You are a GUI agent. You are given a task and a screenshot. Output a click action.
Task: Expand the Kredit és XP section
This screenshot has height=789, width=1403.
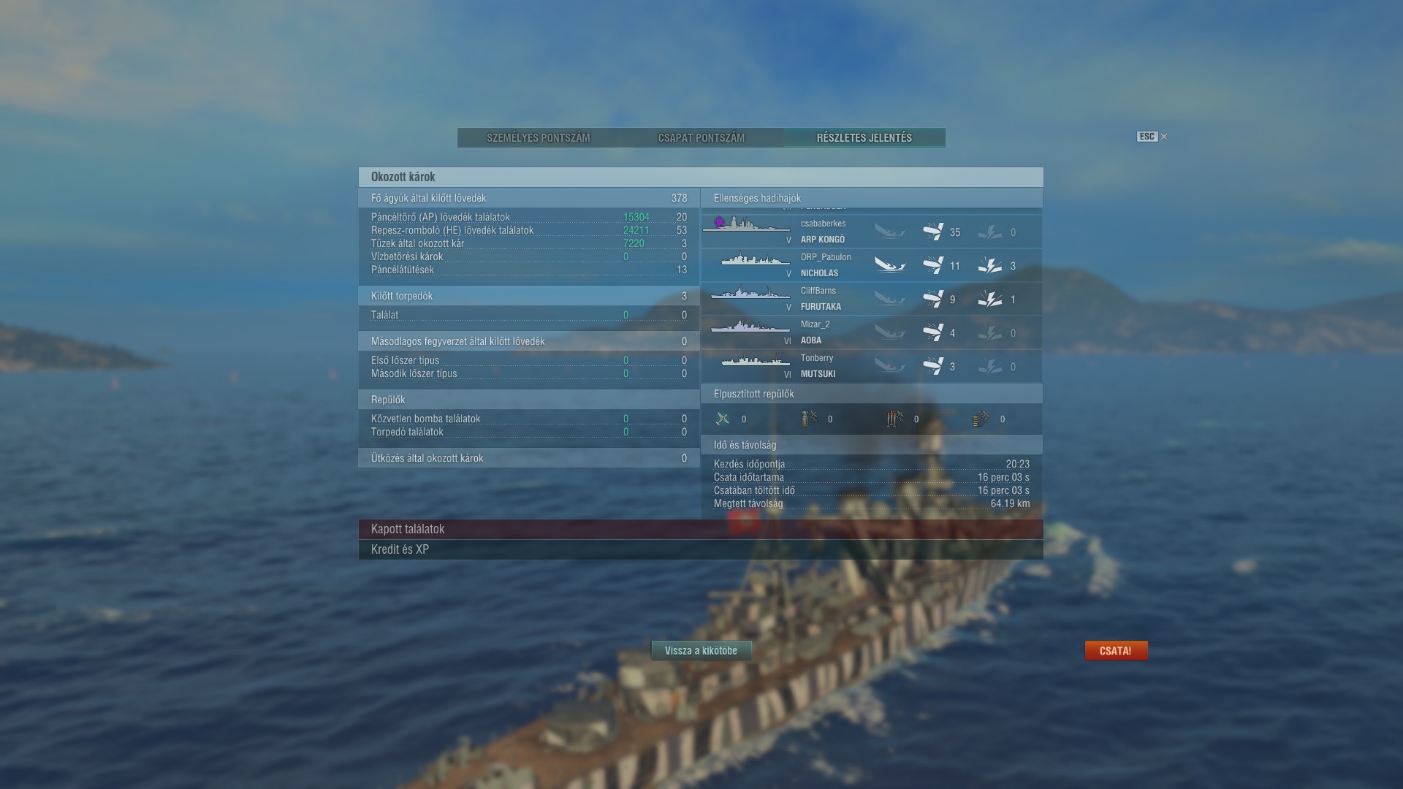point(701,549)
